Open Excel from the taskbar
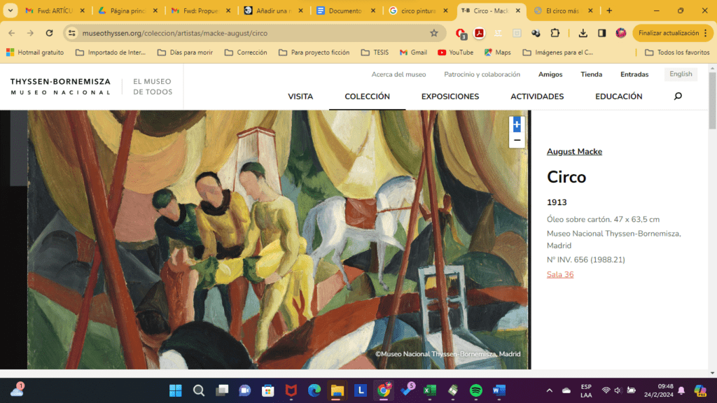The height and width of the screenshot is (403, 717). [x=430, y=390]
